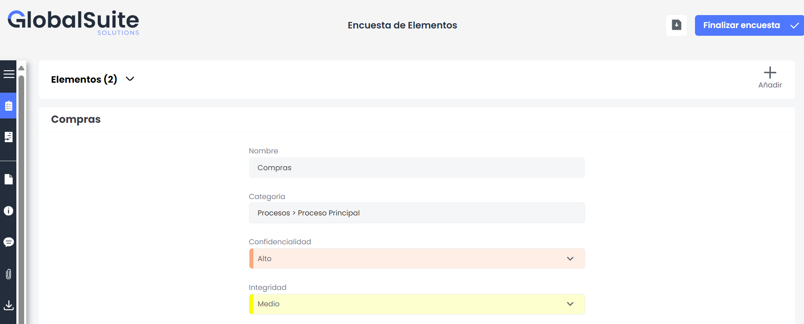Click the plus icon to add element
This screenshot has width=804, height=324.
click(x=770, y=72)
